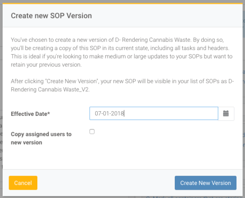This screenshot has height=198, width=245.
Task: Open the calendar date picker icon
Action: coord(226,114)
